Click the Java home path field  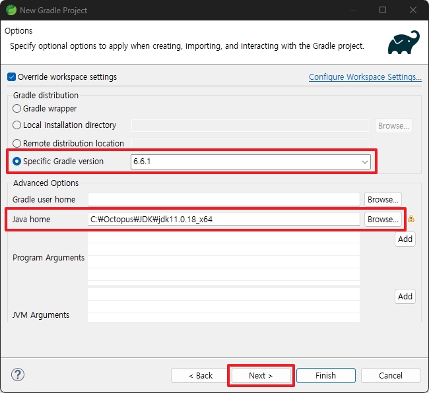[224, 219]
